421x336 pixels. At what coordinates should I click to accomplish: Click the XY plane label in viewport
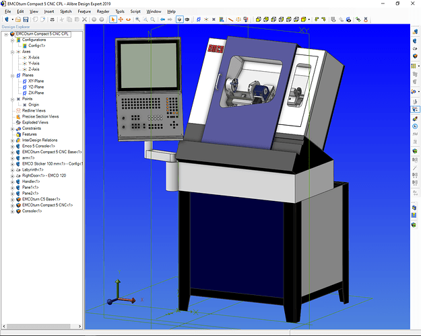pos(304,30)
